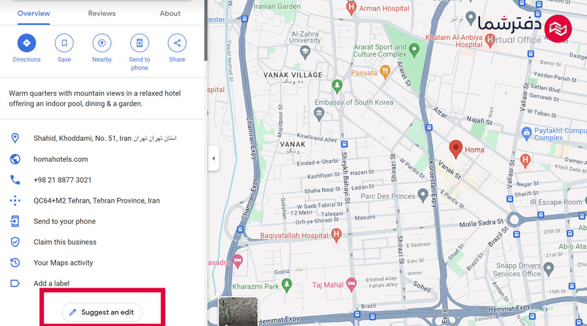This screenshot has height=326, width=587.
Task: Switch to the About tab
Action: pyautogui.click(x=170, y=14)
